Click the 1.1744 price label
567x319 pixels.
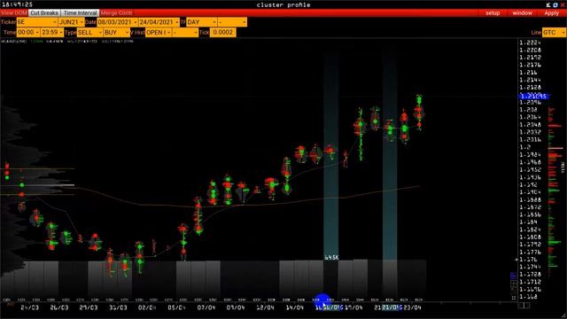click(x=530, y=267)
